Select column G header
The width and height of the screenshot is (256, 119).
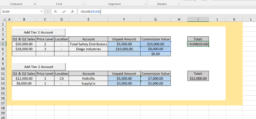click(155, 19)
